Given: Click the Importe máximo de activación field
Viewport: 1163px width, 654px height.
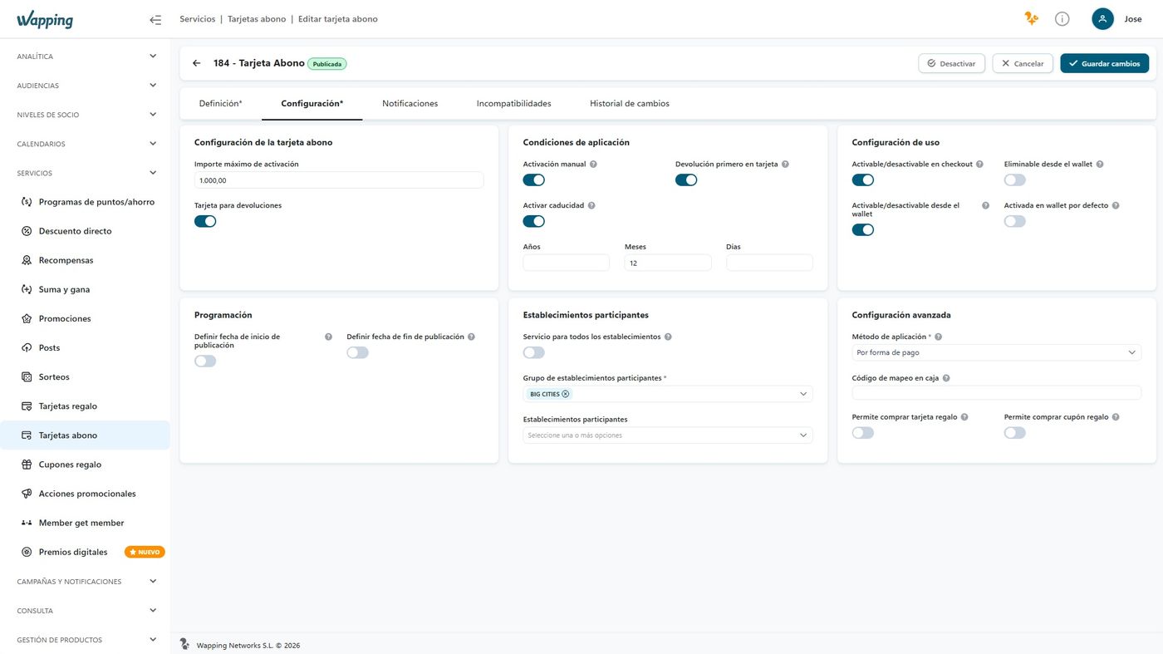Looking at the screenshot, I should [339, 180].
